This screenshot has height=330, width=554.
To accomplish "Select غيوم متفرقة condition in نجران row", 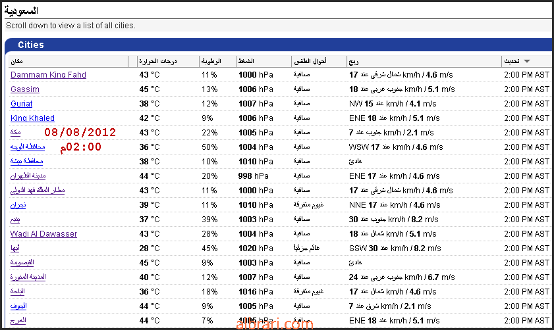I will pos(308,205).
